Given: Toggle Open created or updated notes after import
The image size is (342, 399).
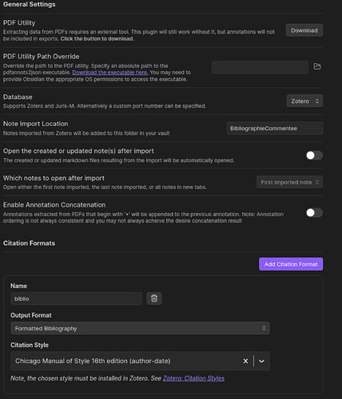Looking at the screenshot, I should click(x=314, y=156).
